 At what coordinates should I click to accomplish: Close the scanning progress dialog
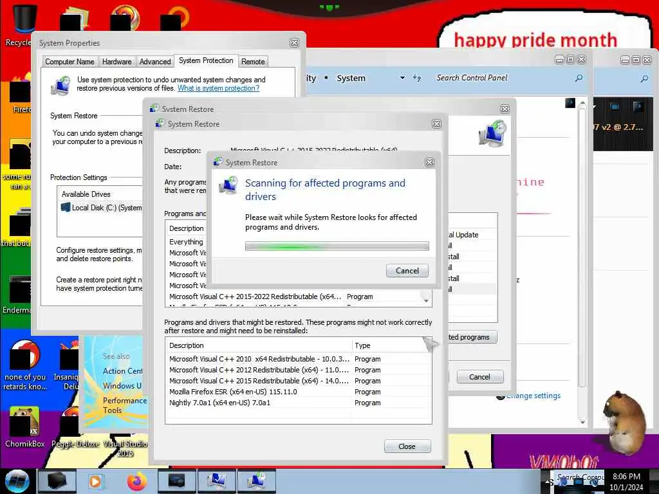click(429, 163)
